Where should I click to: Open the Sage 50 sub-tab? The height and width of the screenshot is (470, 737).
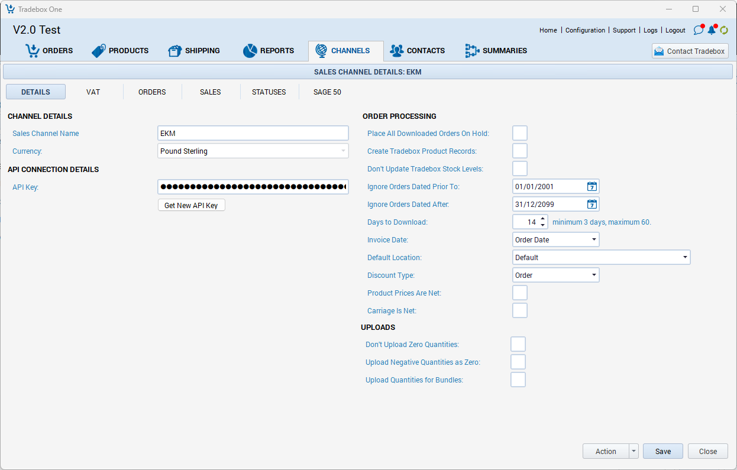327,92
